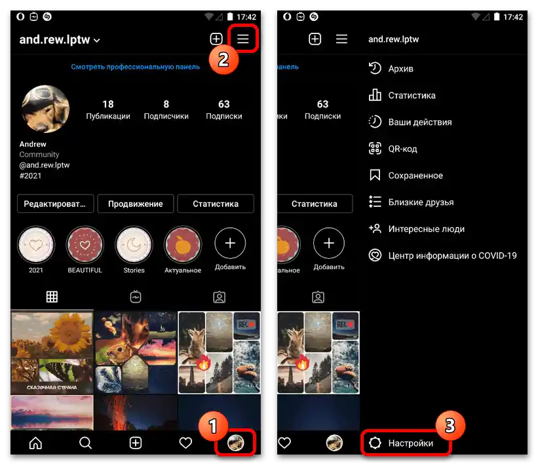Open 63 Подписки on right screen
The width and height of the screenshot is (538, 465).
coord(322,109)
